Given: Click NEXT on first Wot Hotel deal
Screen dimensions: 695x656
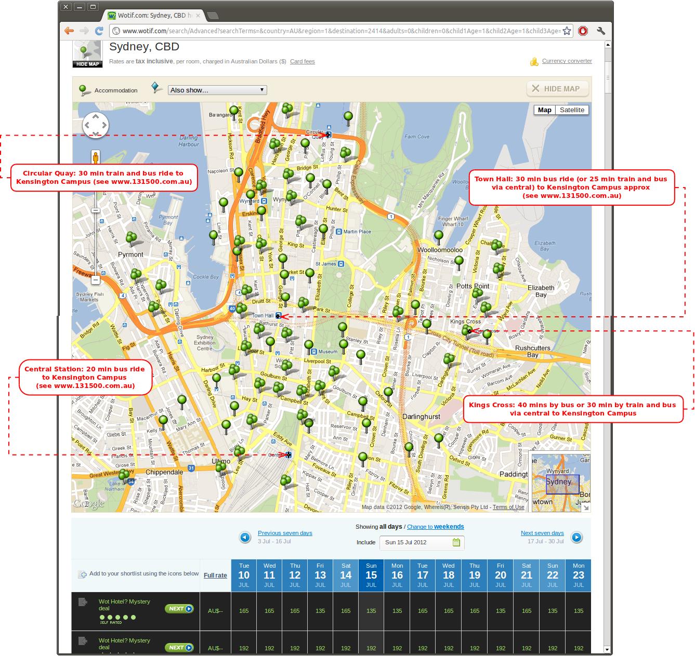Looking at the screenshot, I should tap(179, 609).
